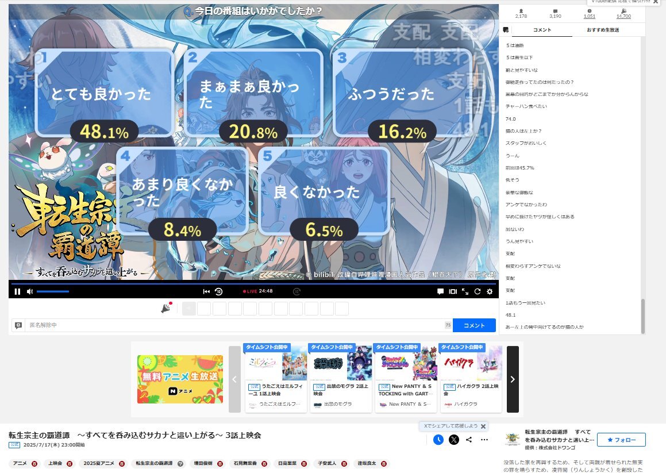666x473 pixels.
Task: Open the 転生宗主の覇道譚 channel icon
Action: coord(512,440)
